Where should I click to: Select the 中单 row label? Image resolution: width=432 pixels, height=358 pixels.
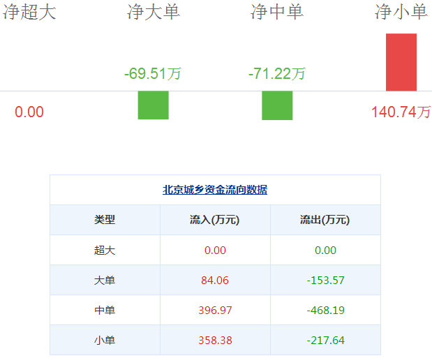tap(105, 310)
